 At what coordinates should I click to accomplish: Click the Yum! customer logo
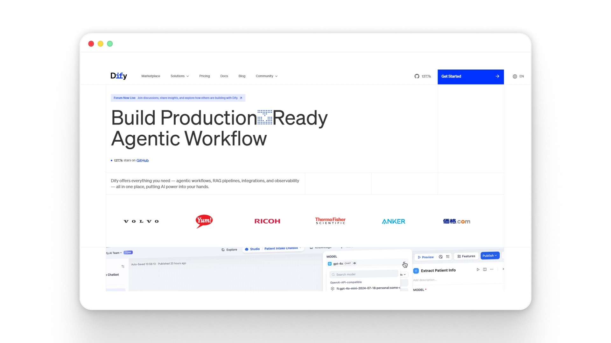click(204, 221)
